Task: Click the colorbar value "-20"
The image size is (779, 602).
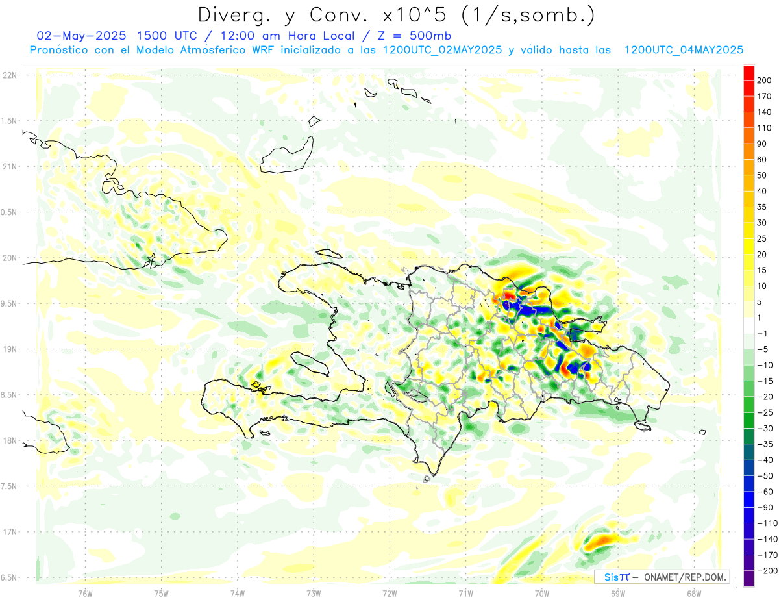Action: point(765,397)
